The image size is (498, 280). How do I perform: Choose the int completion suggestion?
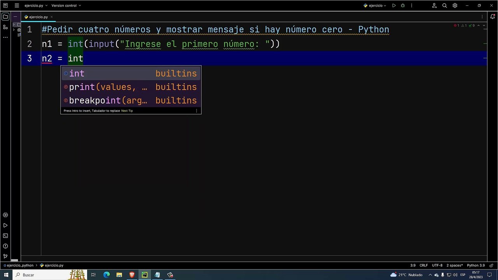click(131, 73)
